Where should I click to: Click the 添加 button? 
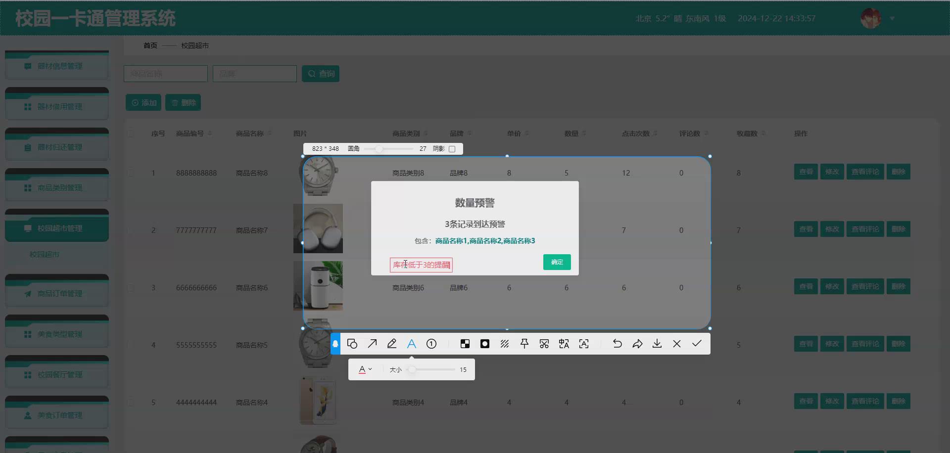[x=143, y=102]
